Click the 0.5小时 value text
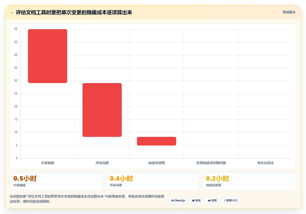 pos(25,178)
